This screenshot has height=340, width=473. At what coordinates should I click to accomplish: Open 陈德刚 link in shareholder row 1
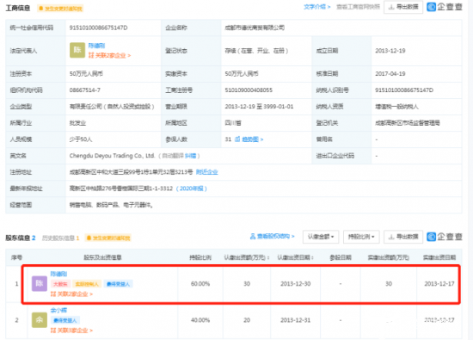point(58,274)
